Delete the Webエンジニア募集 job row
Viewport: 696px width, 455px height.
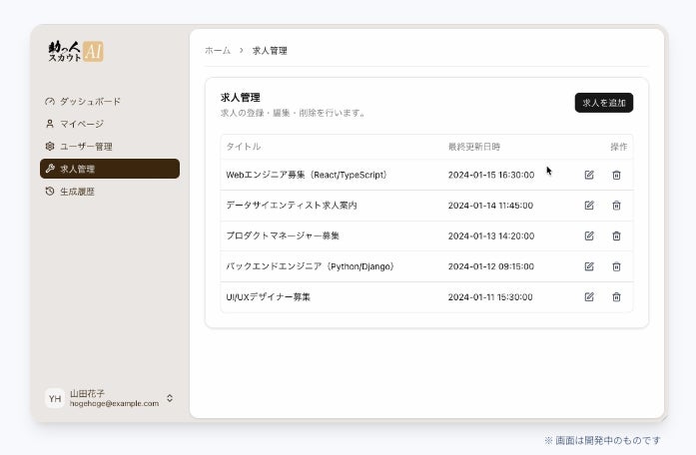[x=616, y=175]
